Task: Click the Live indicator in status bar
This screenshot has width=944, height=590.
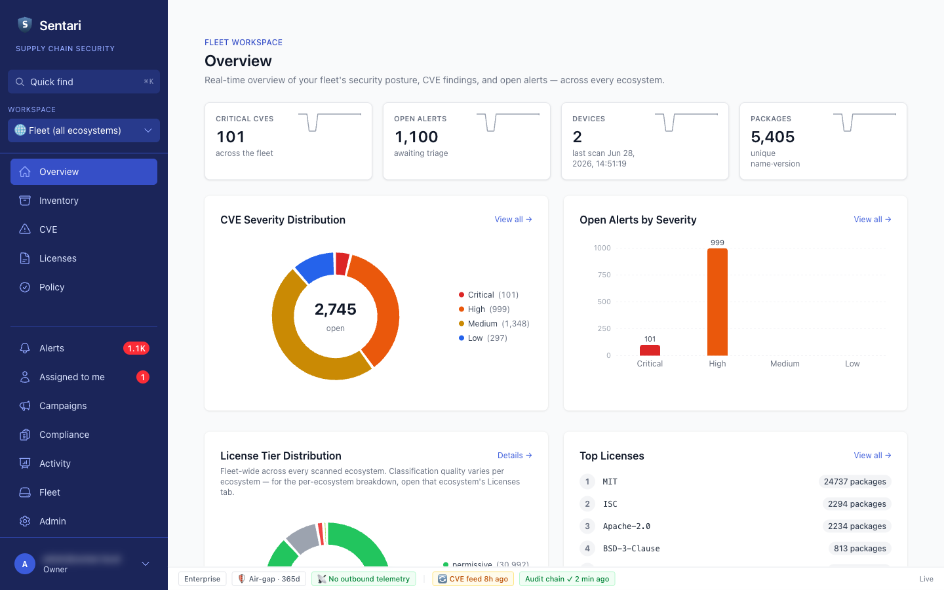Action: (926, 579)
